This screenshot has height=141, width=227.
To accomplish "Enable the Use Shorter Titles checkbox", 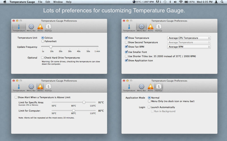I will pyautogui.click(x=126, y=56).
